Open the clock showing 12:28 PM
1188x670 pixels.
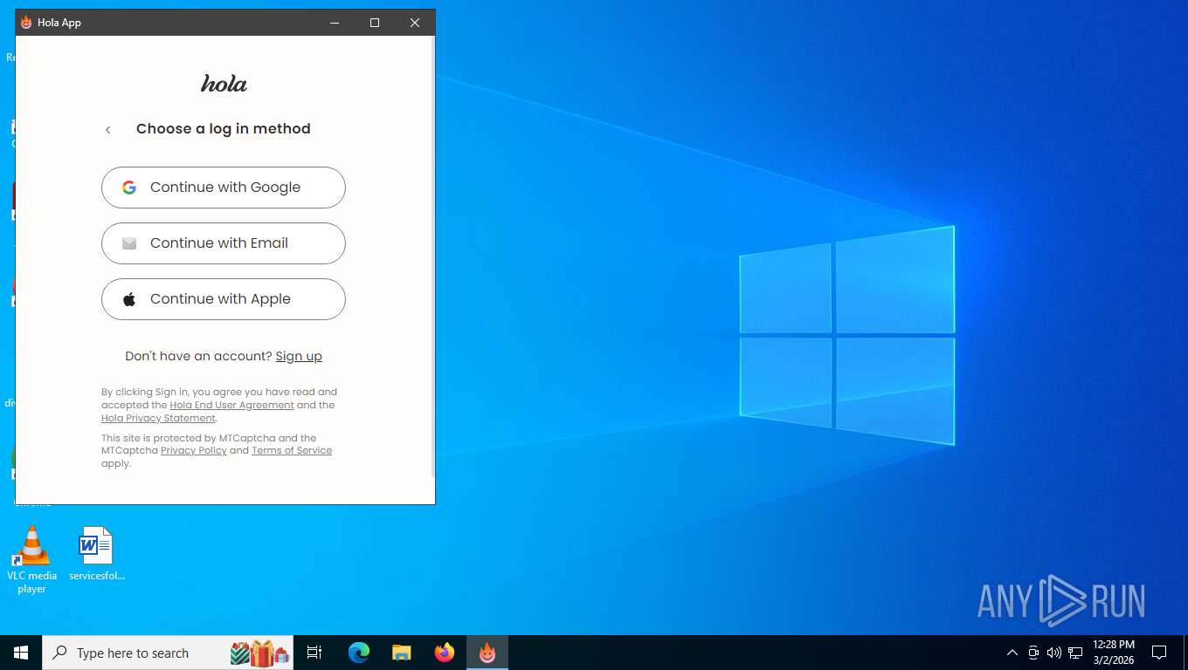coord(1114,653)
